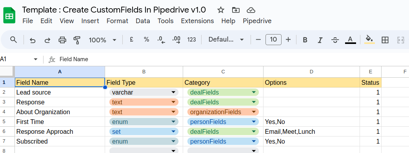The image size is (409, 153).
Task: Open the File menu
Action: pos(28,21)
